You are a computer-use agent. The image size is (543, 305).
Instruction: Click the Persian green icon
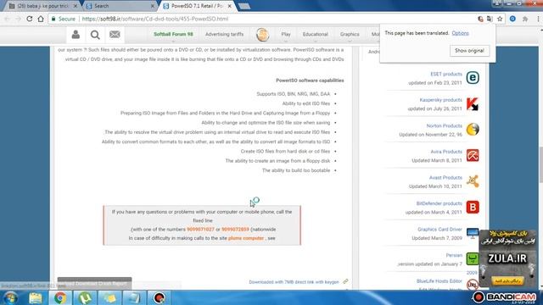point(472,258)
